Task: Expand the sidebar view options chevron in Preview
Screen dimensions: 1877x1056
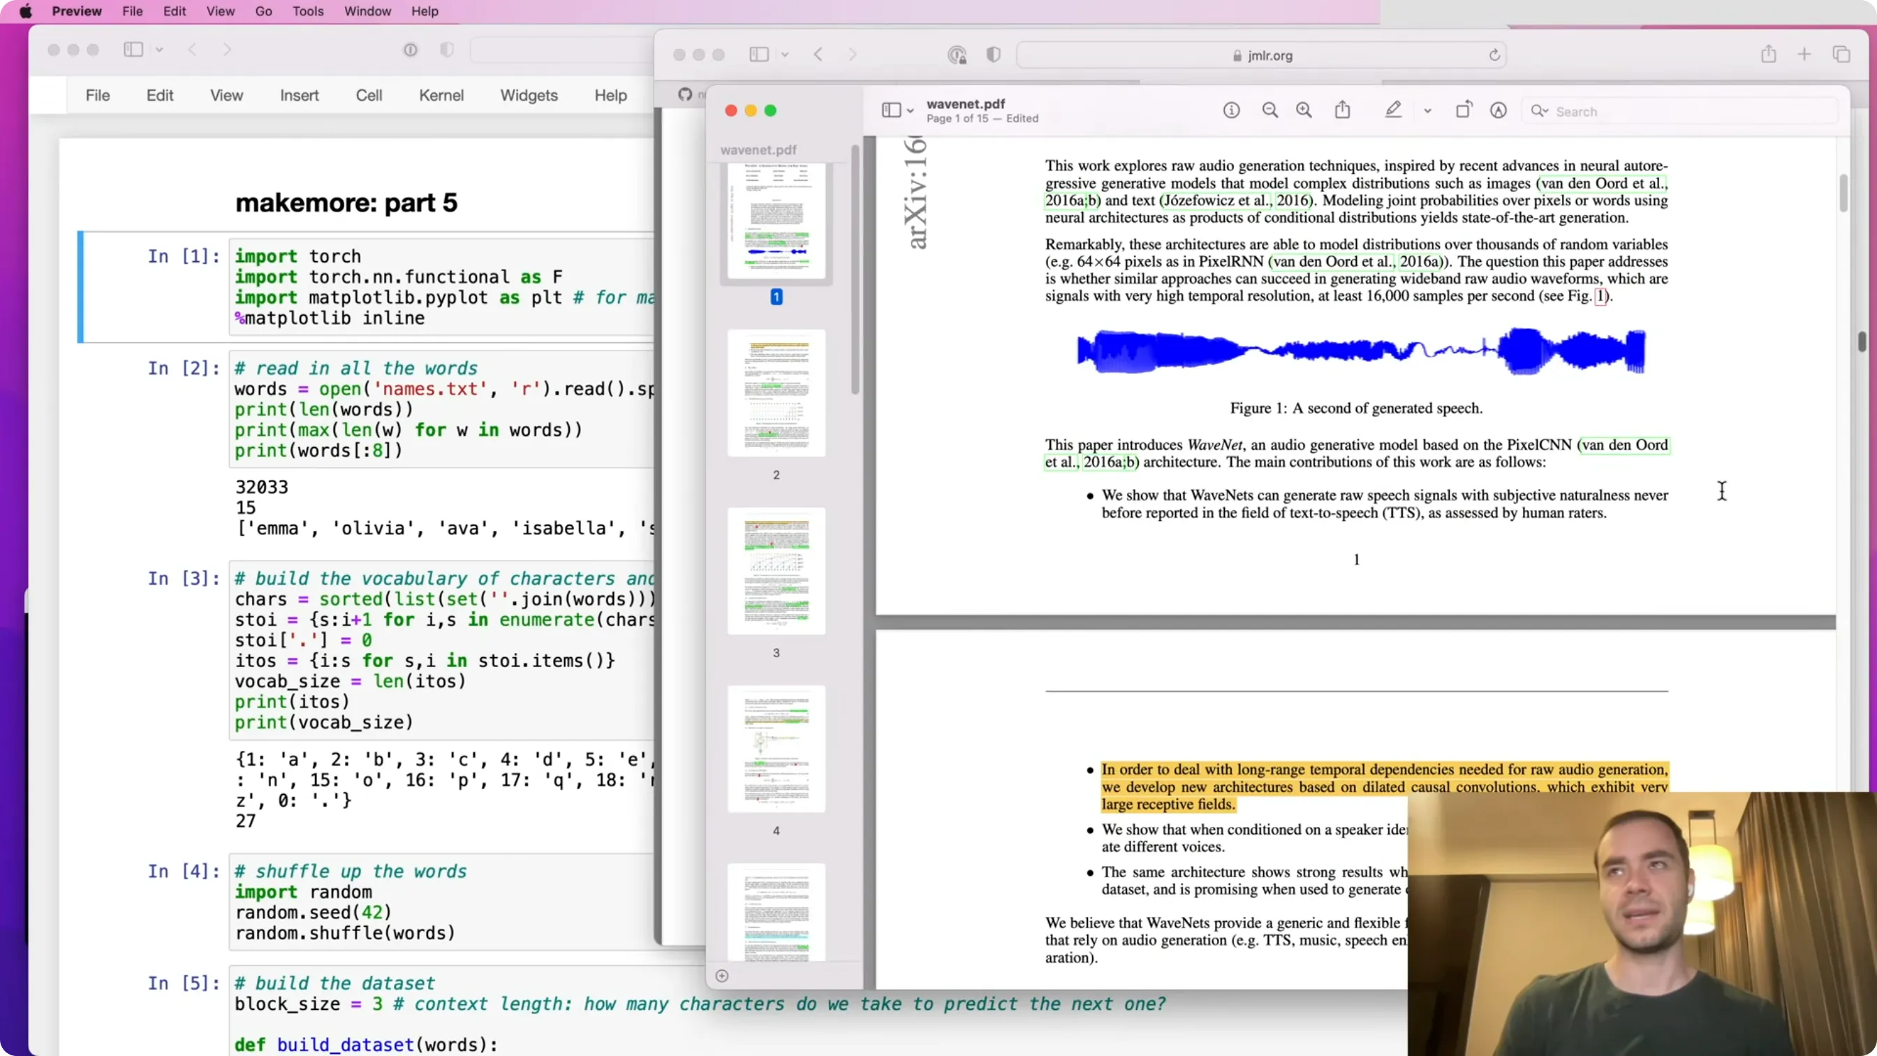Action: point(910,112)
